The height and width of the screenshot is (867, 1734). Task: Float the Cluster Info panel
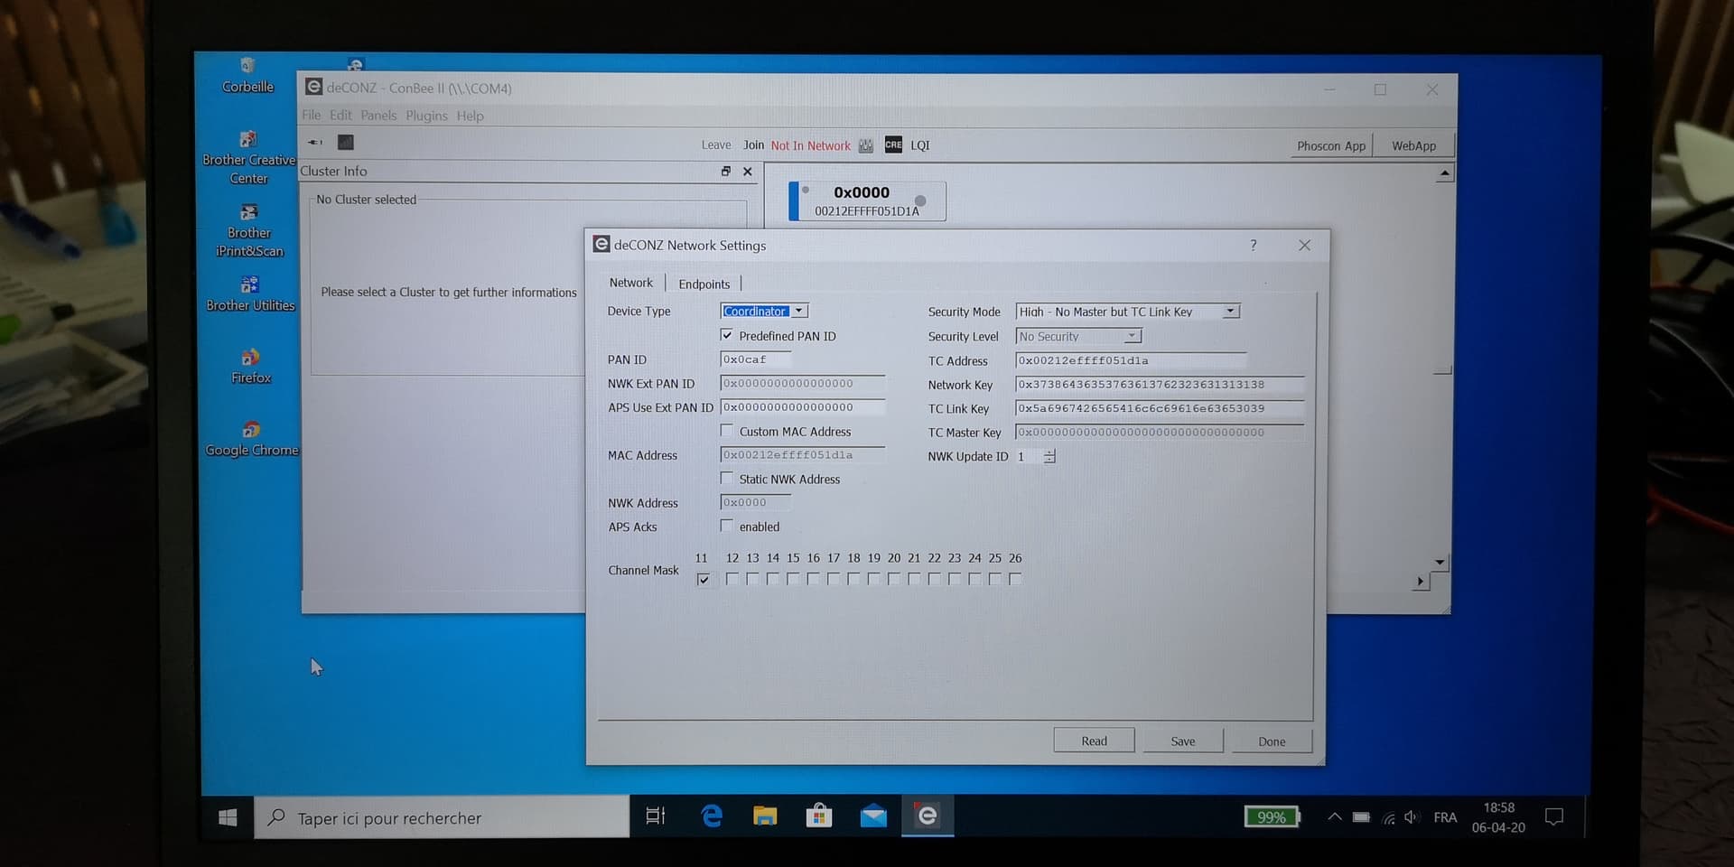(725, 171)
